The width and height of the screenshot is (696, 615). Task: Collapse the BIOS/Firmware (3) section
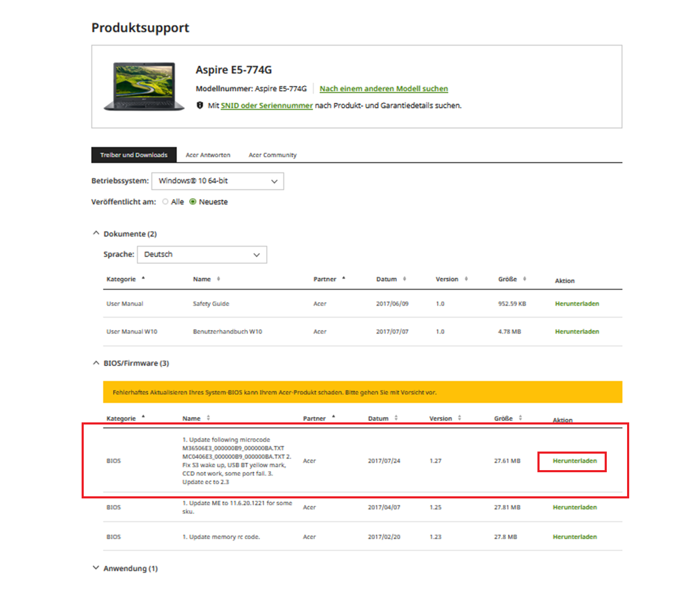click(x=96, y=363)
